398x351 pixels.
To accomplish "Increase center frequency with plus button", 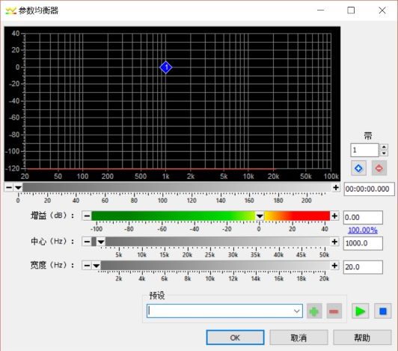I will [x=334, y=242].
